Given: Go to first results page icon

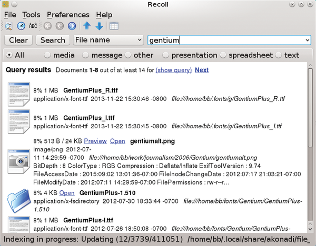Looking at the screenshot, I should [x=47, y=26].
